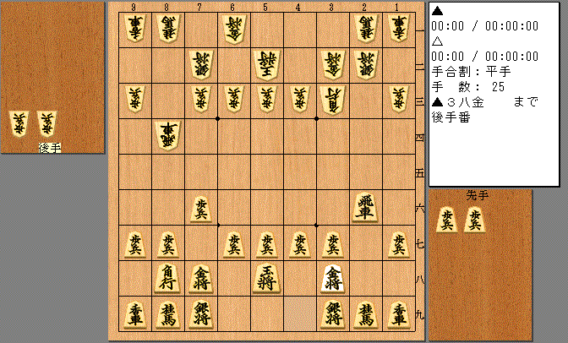Viewport: 568px width, 343px height.
Task: Select Gote's pawn on square 9三
Action: [135, 100]
